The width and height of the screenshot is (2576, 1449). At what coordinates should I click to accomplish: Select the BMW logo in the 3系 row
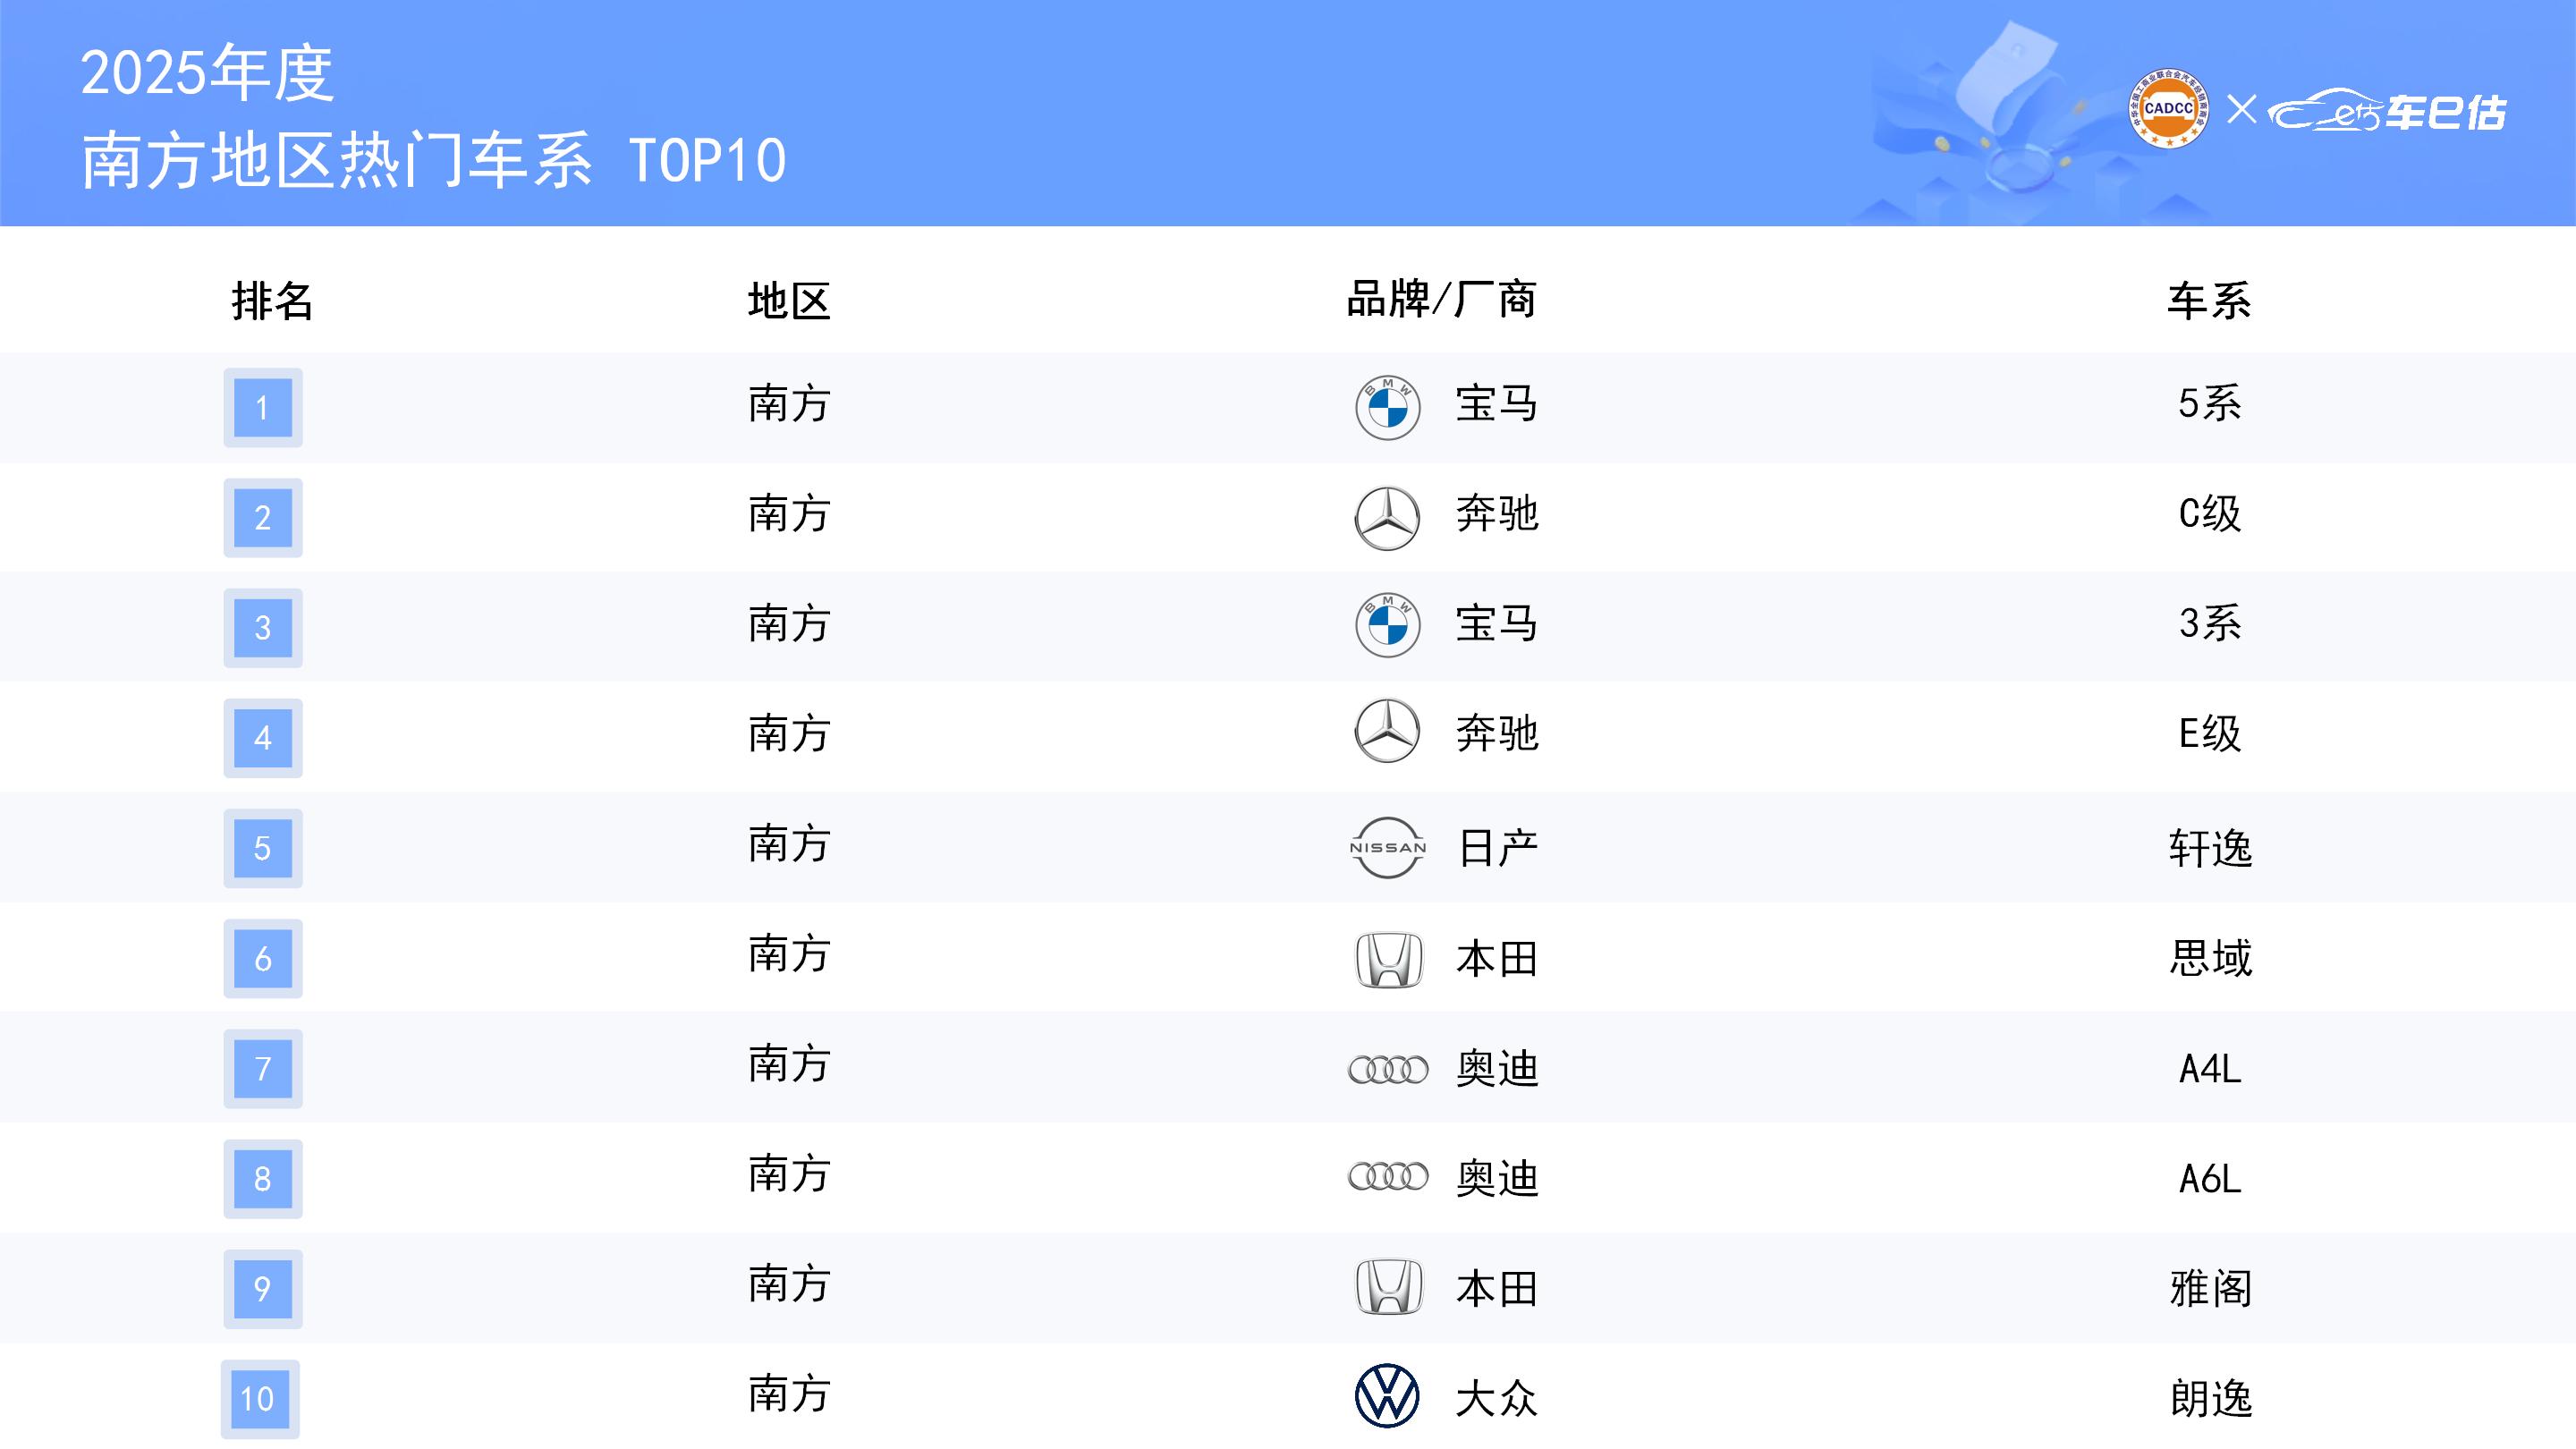[1387, 626]
